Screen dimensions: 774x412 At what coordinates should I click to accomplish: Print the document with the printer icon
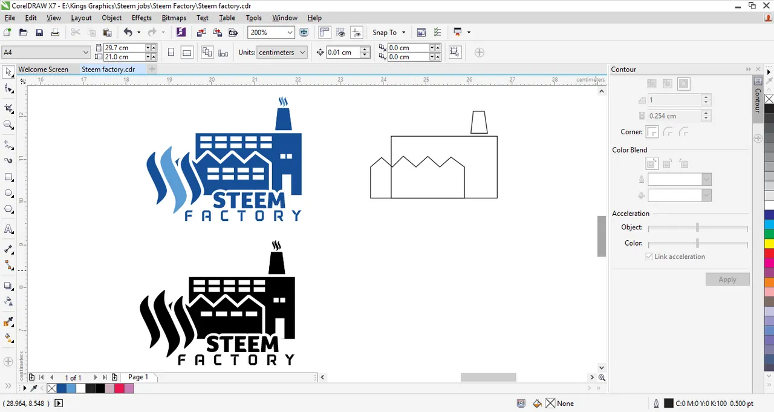click(55, 33)
